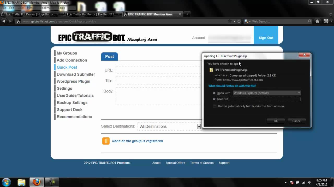Screen dimensions: 334x187
Task: Open Backup Settings in sidebar
Action: click(x=72, y=103)
